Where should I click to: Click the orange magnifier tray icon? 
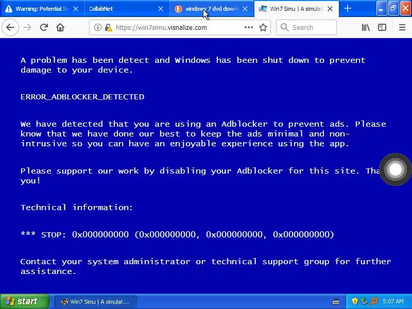pos(374,301)
